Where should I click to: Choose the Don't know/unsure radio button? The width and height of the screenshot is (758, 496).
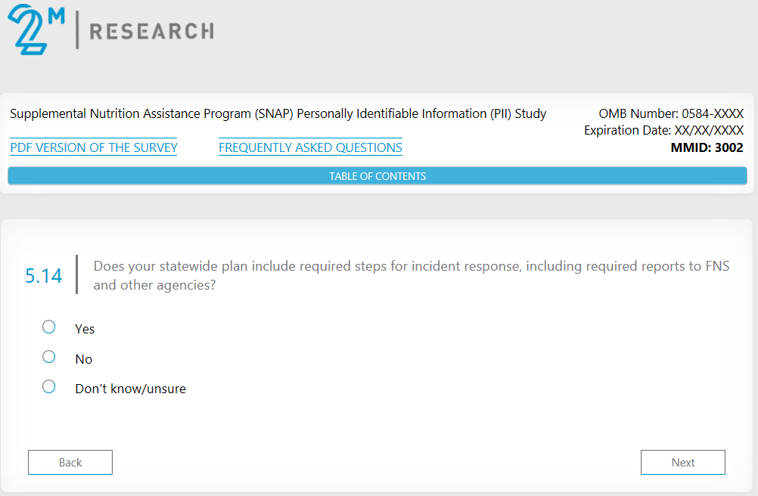coord(49,386)
